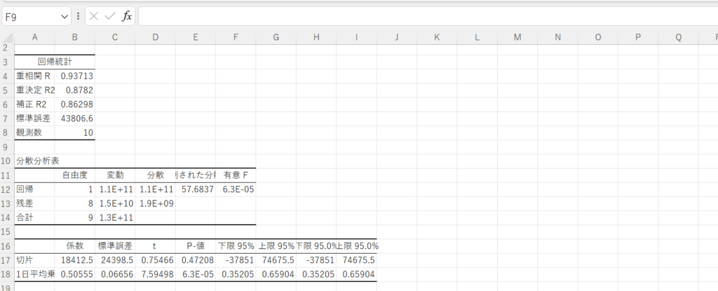Screen dimensions: 718x291
Task: Click the Cancel X icon in formula bar
Action: coord(94,15)
